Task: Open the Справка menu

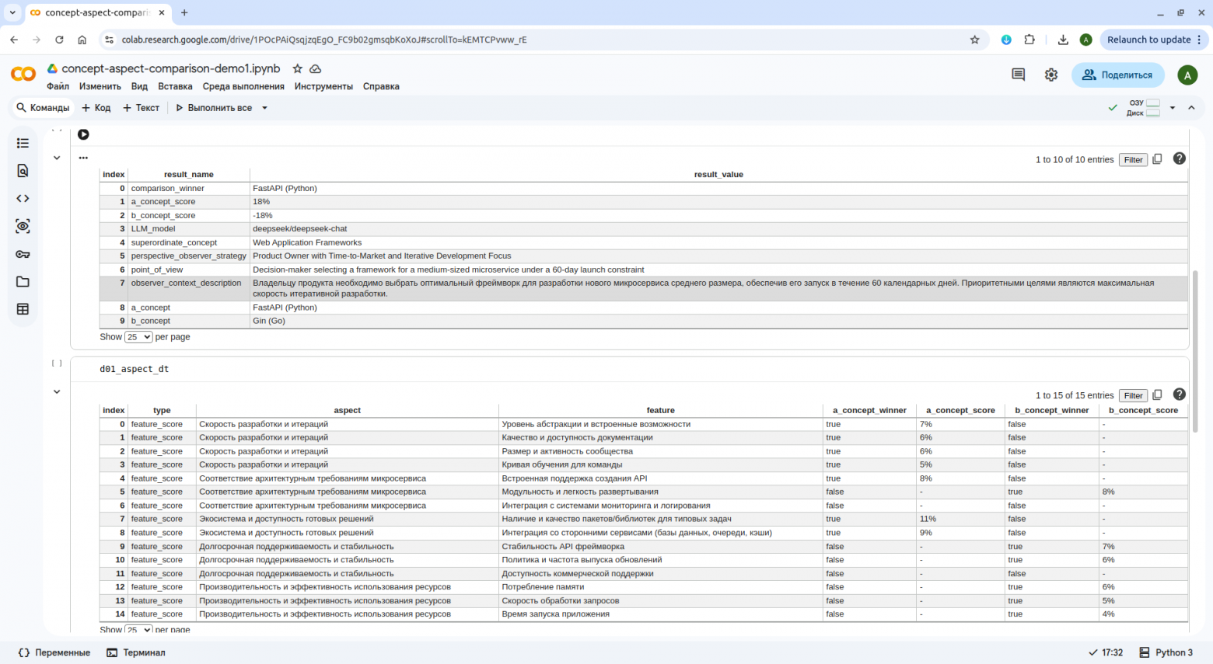Action: [381, 86]
